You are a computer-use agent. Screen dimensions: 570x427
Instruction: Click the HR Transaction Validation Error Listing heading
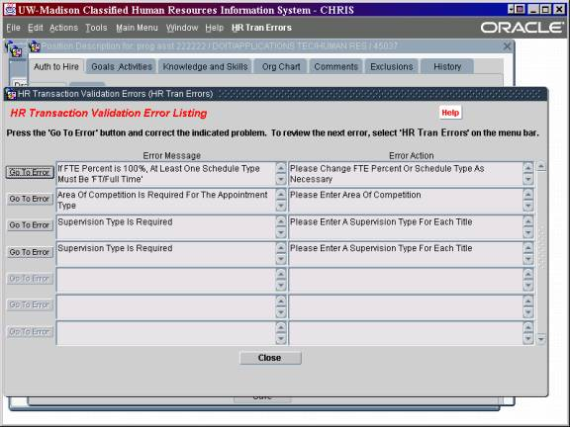[x=108, y=114]
